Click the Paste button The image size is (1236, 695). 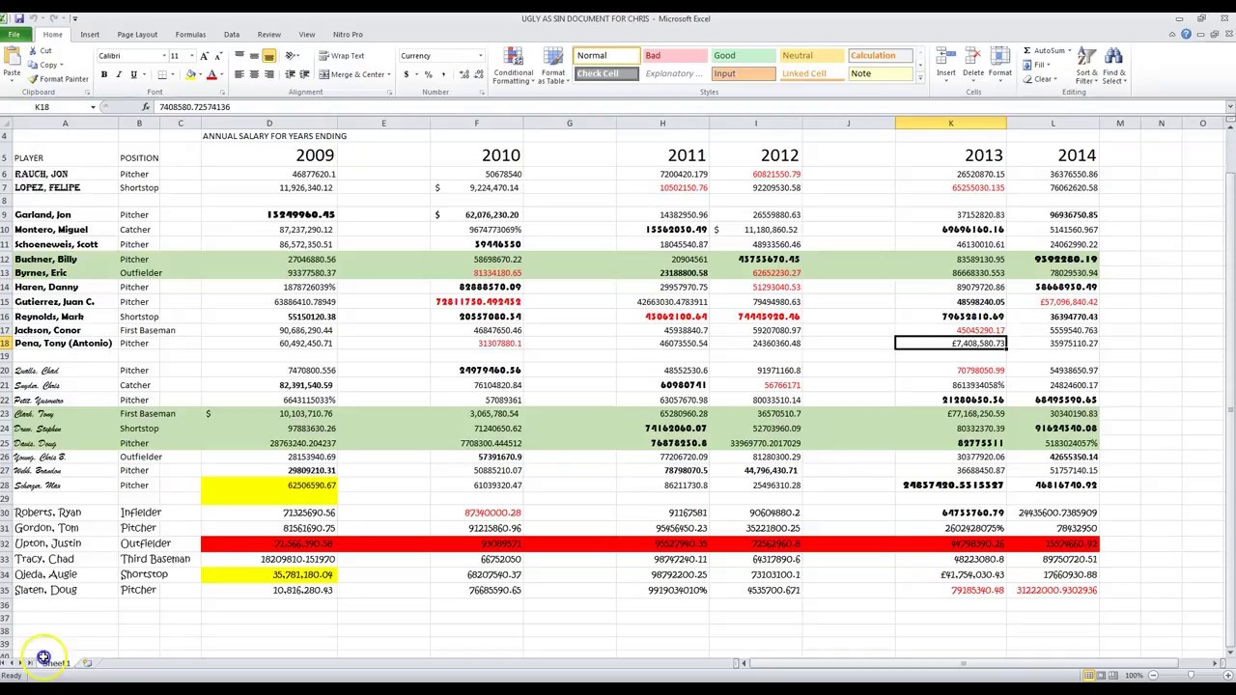click(x=13, y=60)
